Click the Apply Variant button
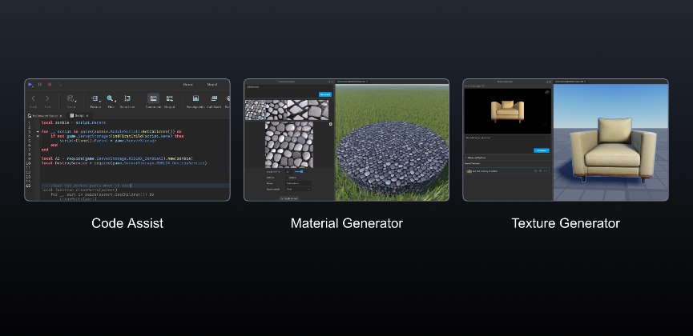The image size is (693, 336). click(x=289, y=198)
